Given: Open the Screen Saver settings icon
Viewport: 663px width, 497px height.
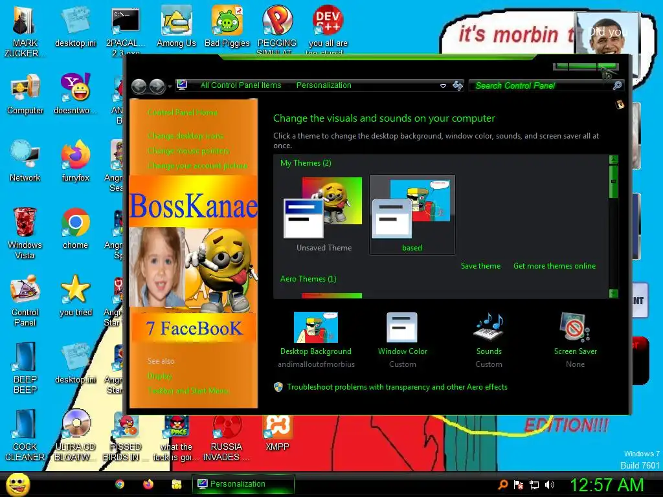Looking at the screenshot, I should point(575,327).
